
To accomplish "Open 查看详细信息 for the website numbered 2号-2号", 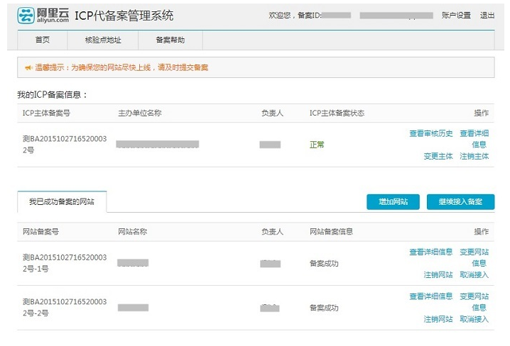I will 430,296.
